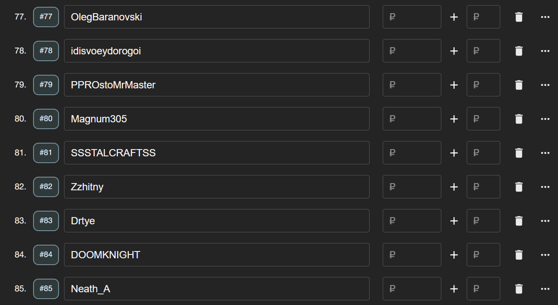Click main ruble amount field for PPROstoMrMaster
Viewport: 558px width, 305px height.
coord(412,85)
